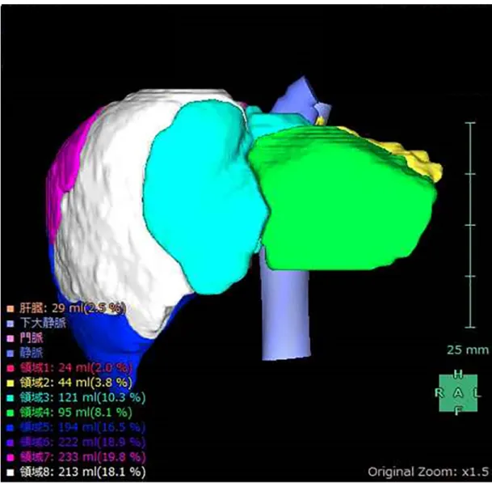This screenshot has width=492, height=483.
Task: Click the 領域1 red color swatch
Action: pyautogui.click(x=11, y=368)
